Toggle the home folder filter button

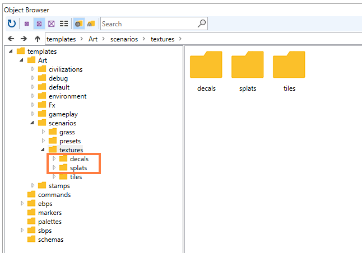click(x=91, y=24)
